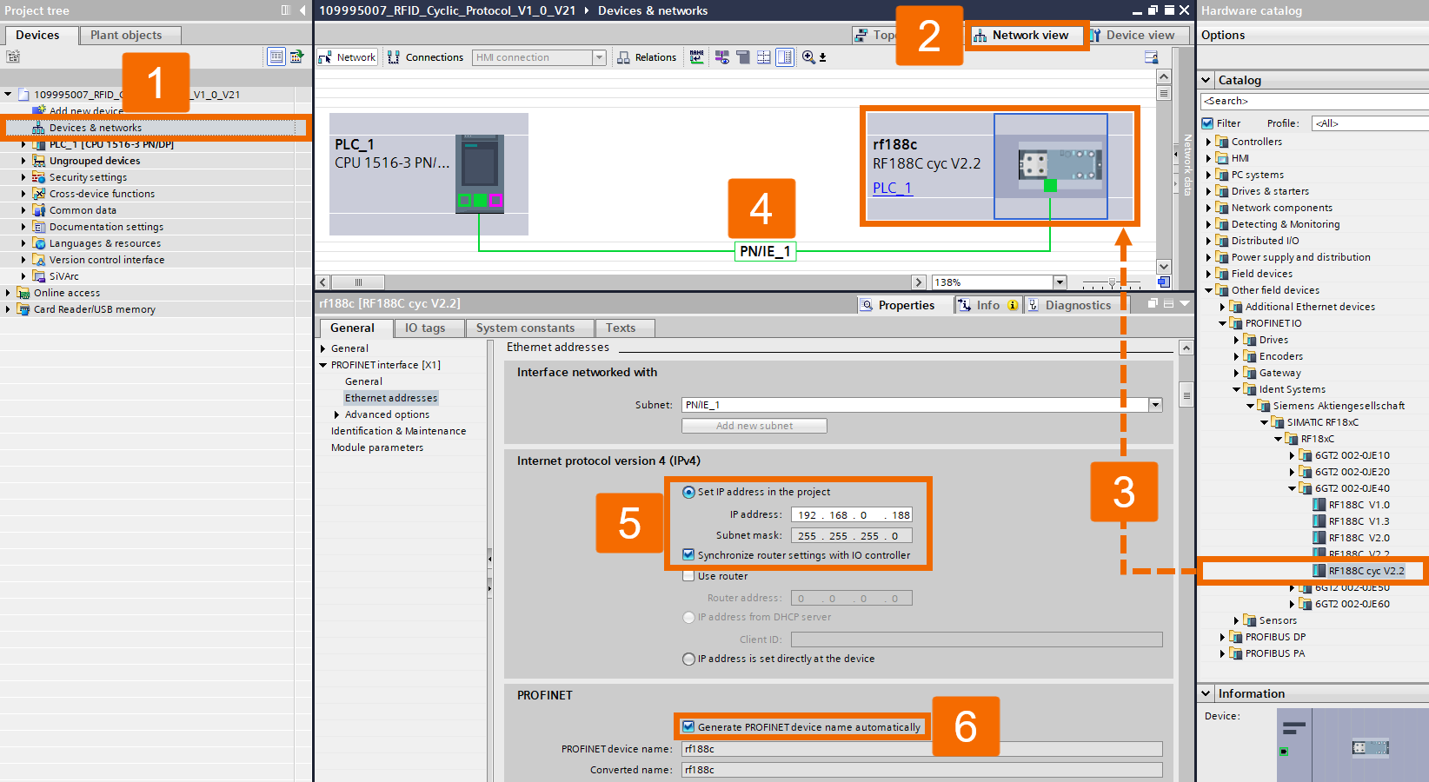Expand Security settings node
The height and width of the screenshot is (782, 1429).
point(23,177)
